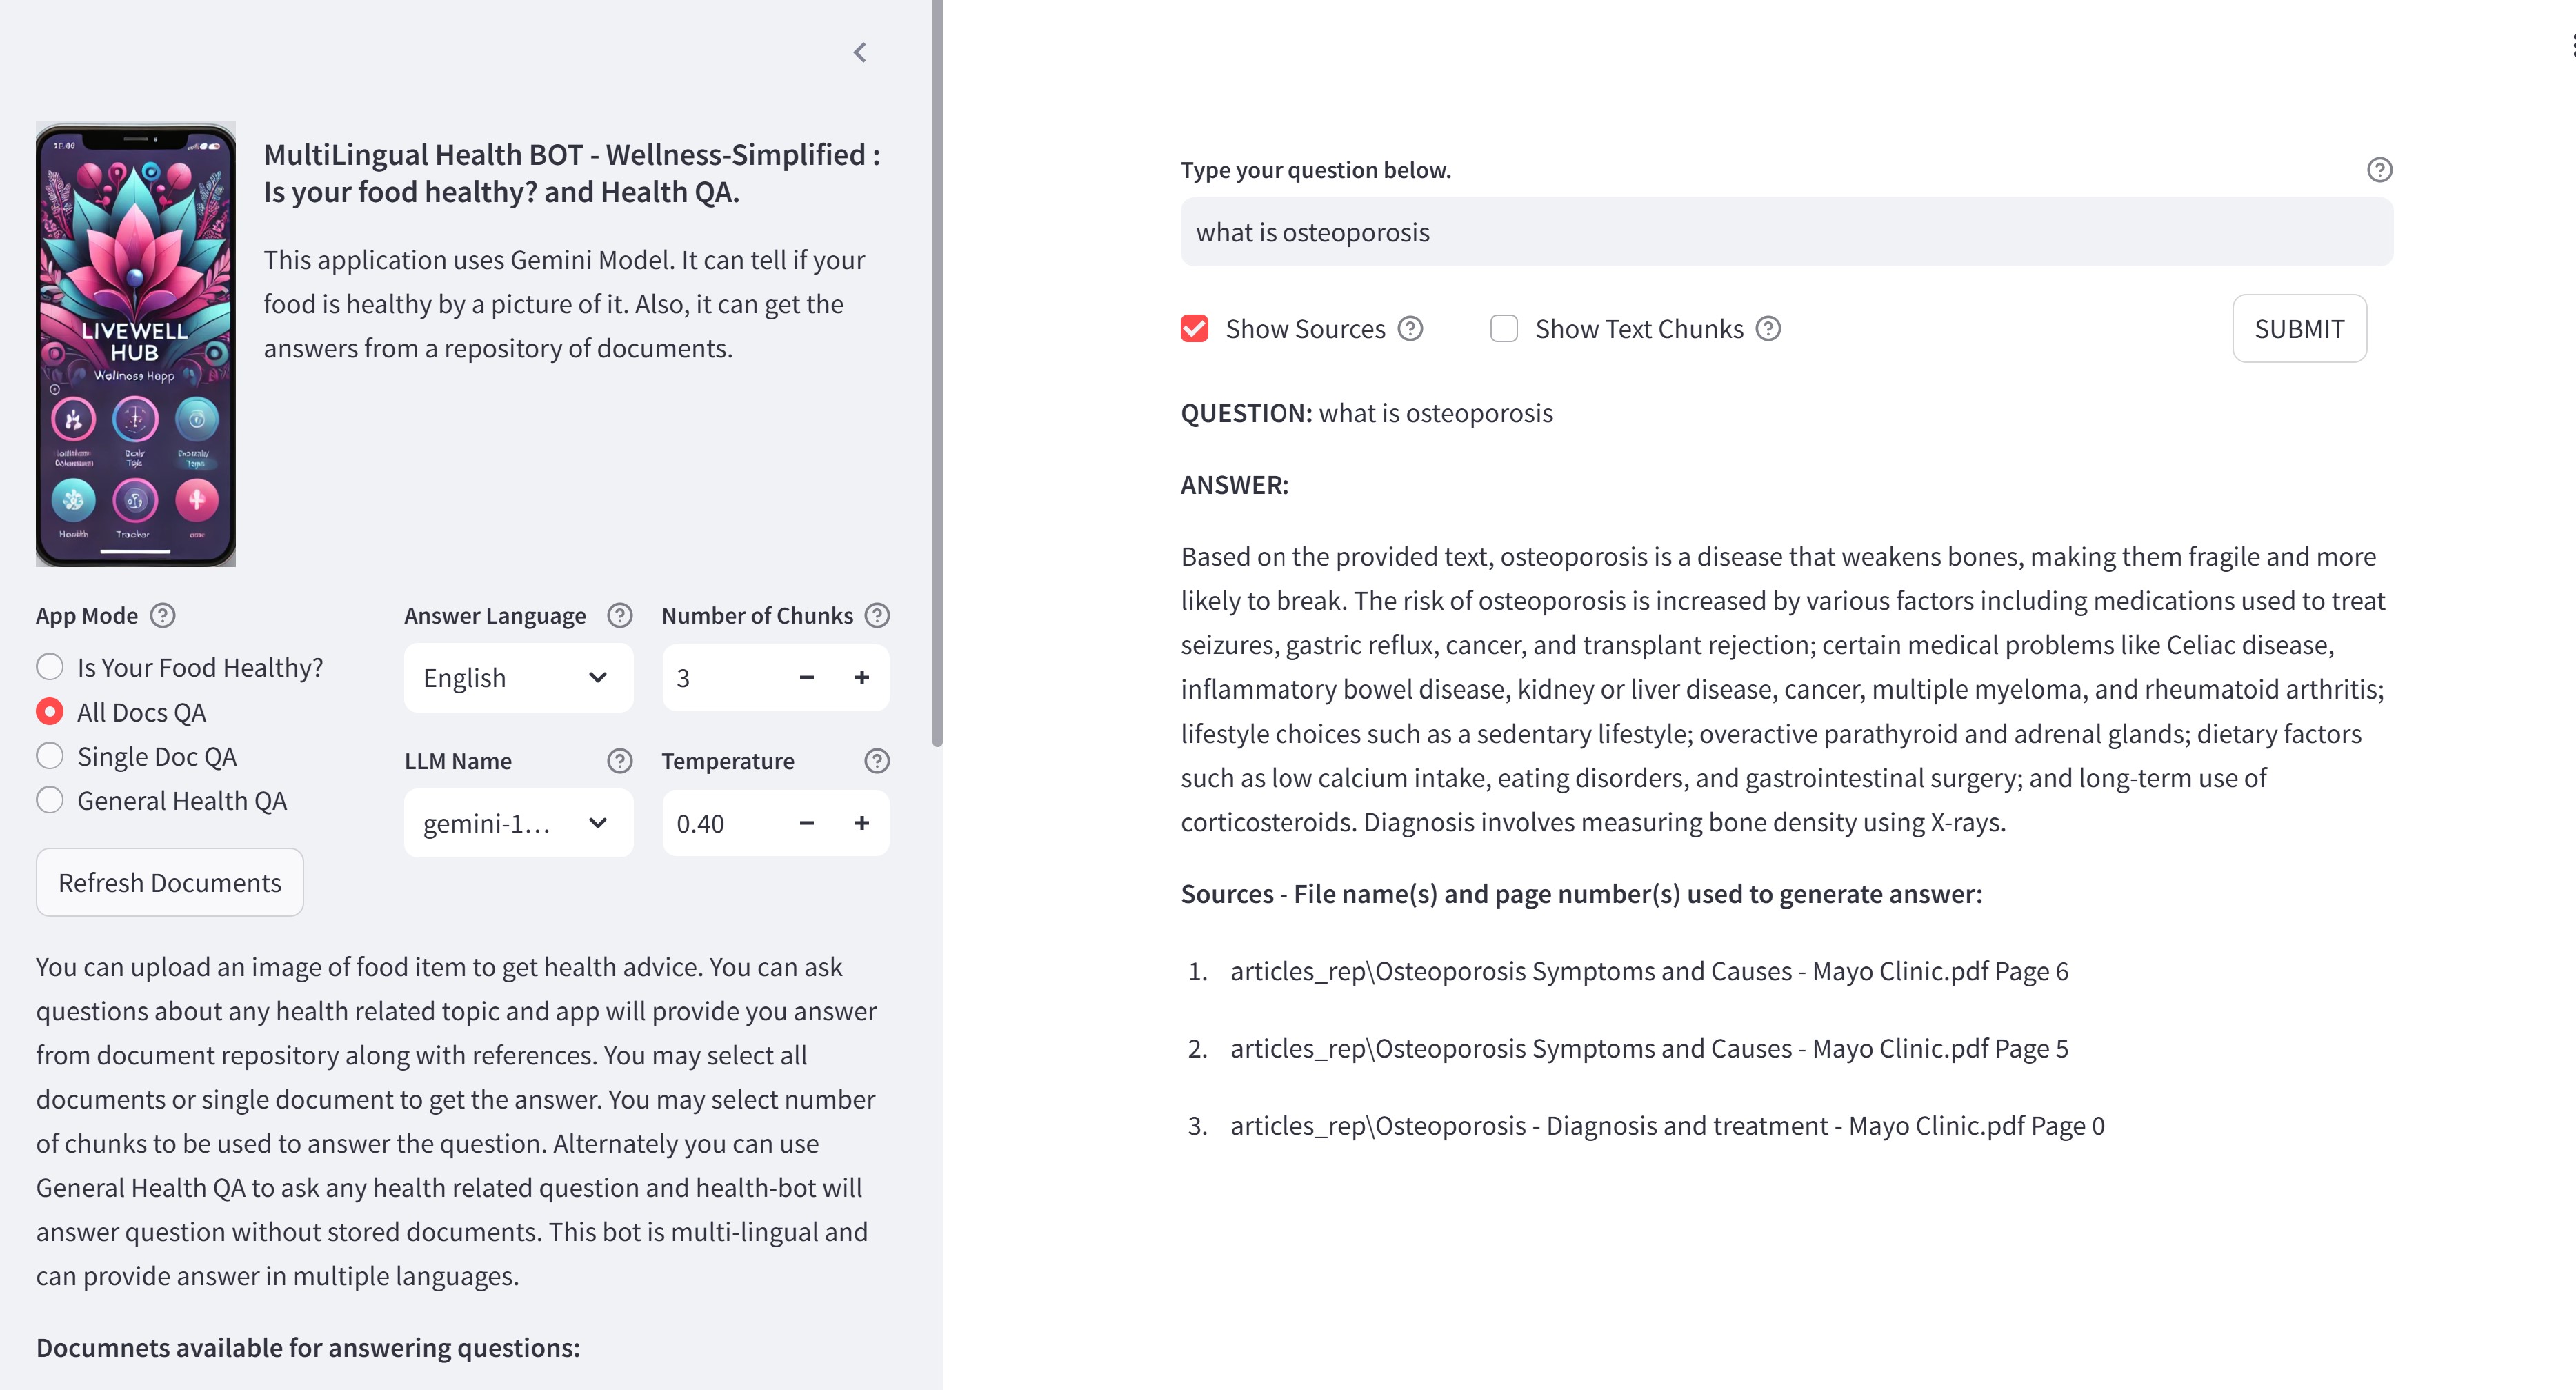
Task: Open the LLM Name gemini dropdown
Action: pos(517,823)
